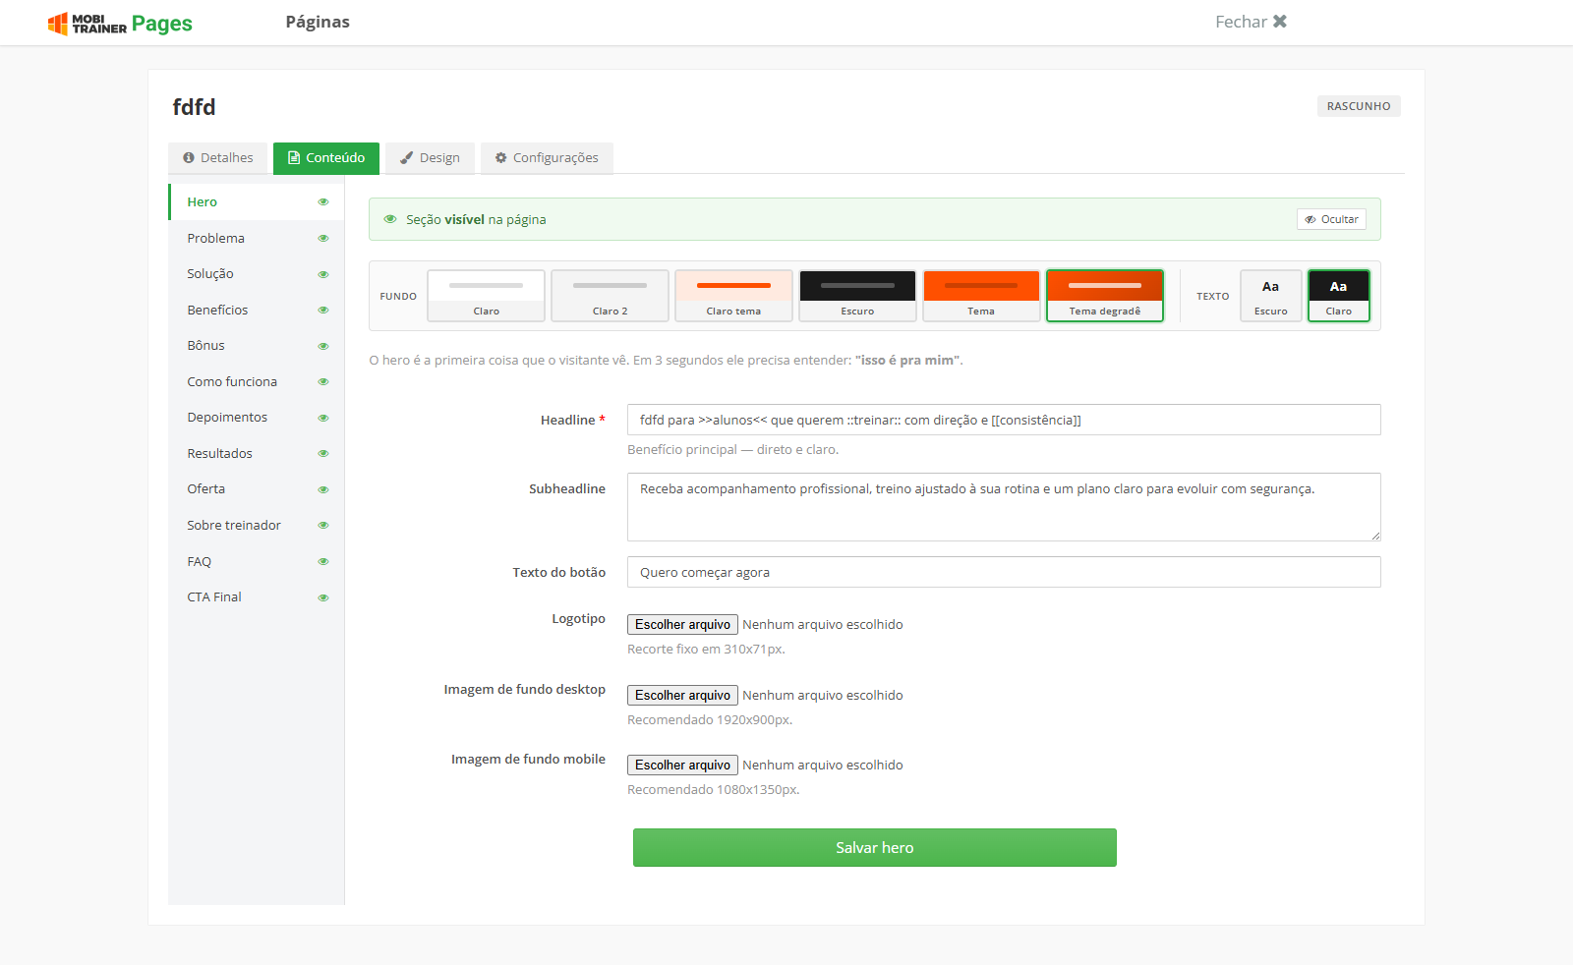Image resolution: width=1573 pixels, height=965 pixels.
Task: Set text color to Claro
Action: tap(1339, 296)
